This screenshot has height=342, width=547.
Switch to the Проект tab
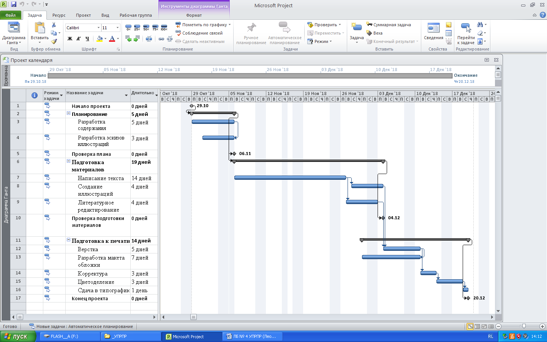click(x=83, y=15)
